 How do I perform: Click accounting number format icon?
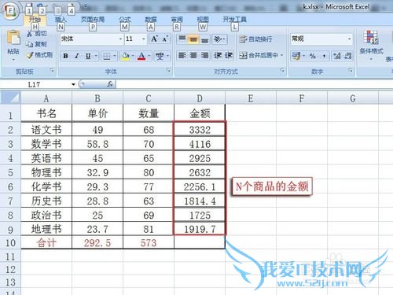[296, 56]
